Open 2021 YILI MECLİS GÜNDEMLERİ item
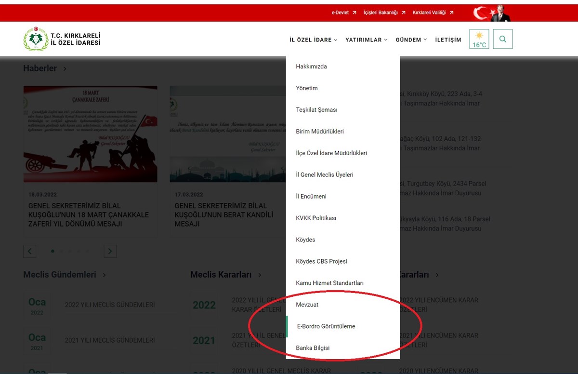Image resolution: width=578 pixels, height=374 pixels. tap(110, 340)
